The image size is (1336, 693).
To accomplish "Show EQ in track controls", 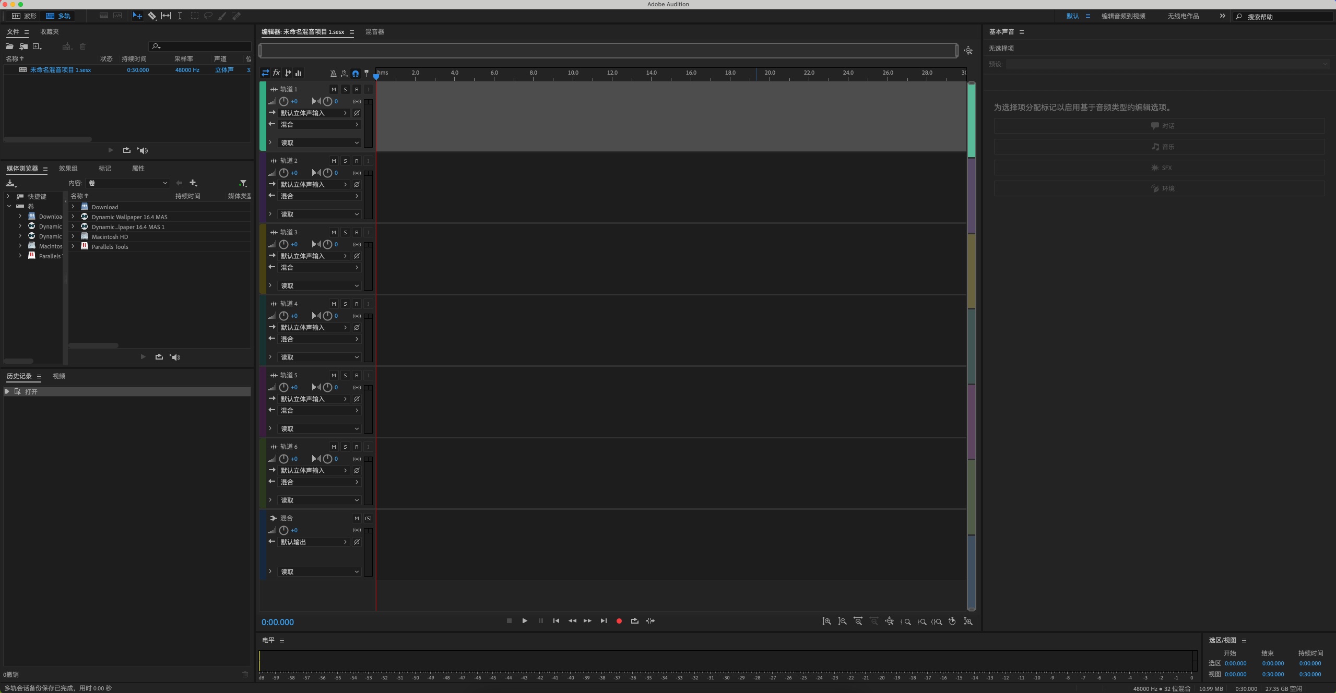I will (299, 73).
